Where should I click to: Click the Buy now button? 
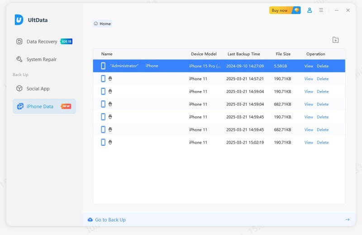285,10
